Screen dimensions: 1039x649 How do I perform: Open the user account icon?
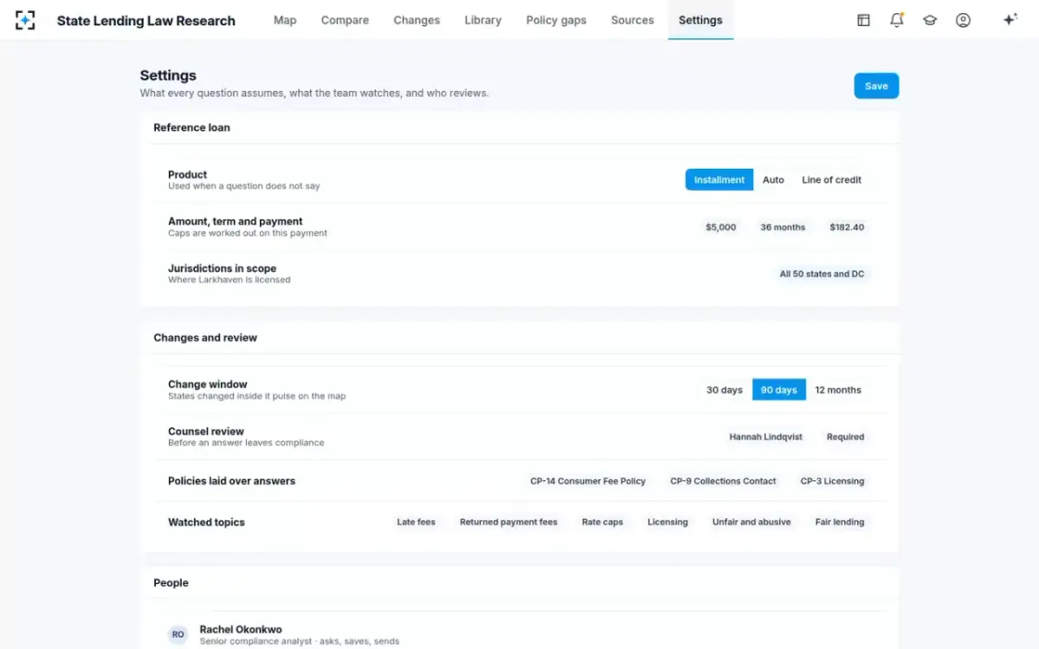point(963,20)
